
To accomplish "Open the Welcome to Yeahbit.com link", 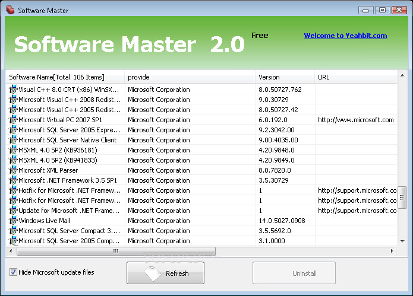I will tap(345, 36).
